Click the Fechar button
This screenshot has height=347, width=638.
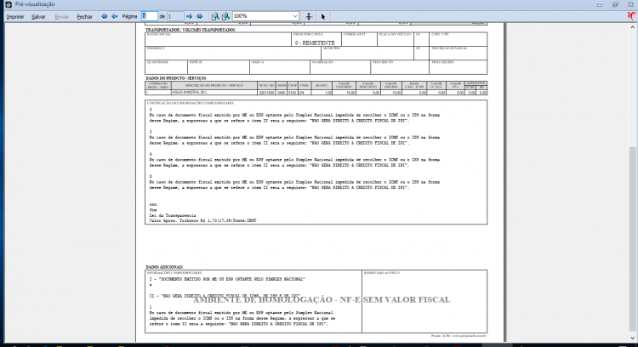[84, 17]
